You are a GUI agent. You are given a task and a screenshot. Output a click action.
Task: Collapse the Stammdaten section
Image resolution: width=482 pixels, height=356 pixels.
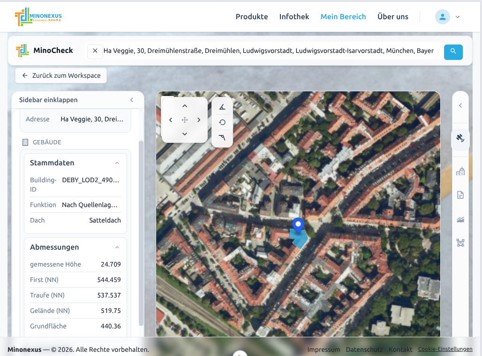(117, 163)
